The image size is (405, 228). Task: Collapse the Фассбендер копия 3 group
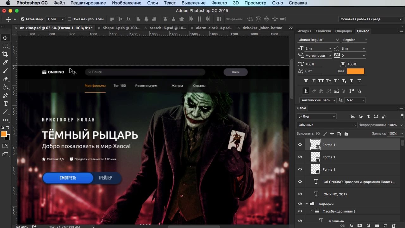[x=312, y=211]
